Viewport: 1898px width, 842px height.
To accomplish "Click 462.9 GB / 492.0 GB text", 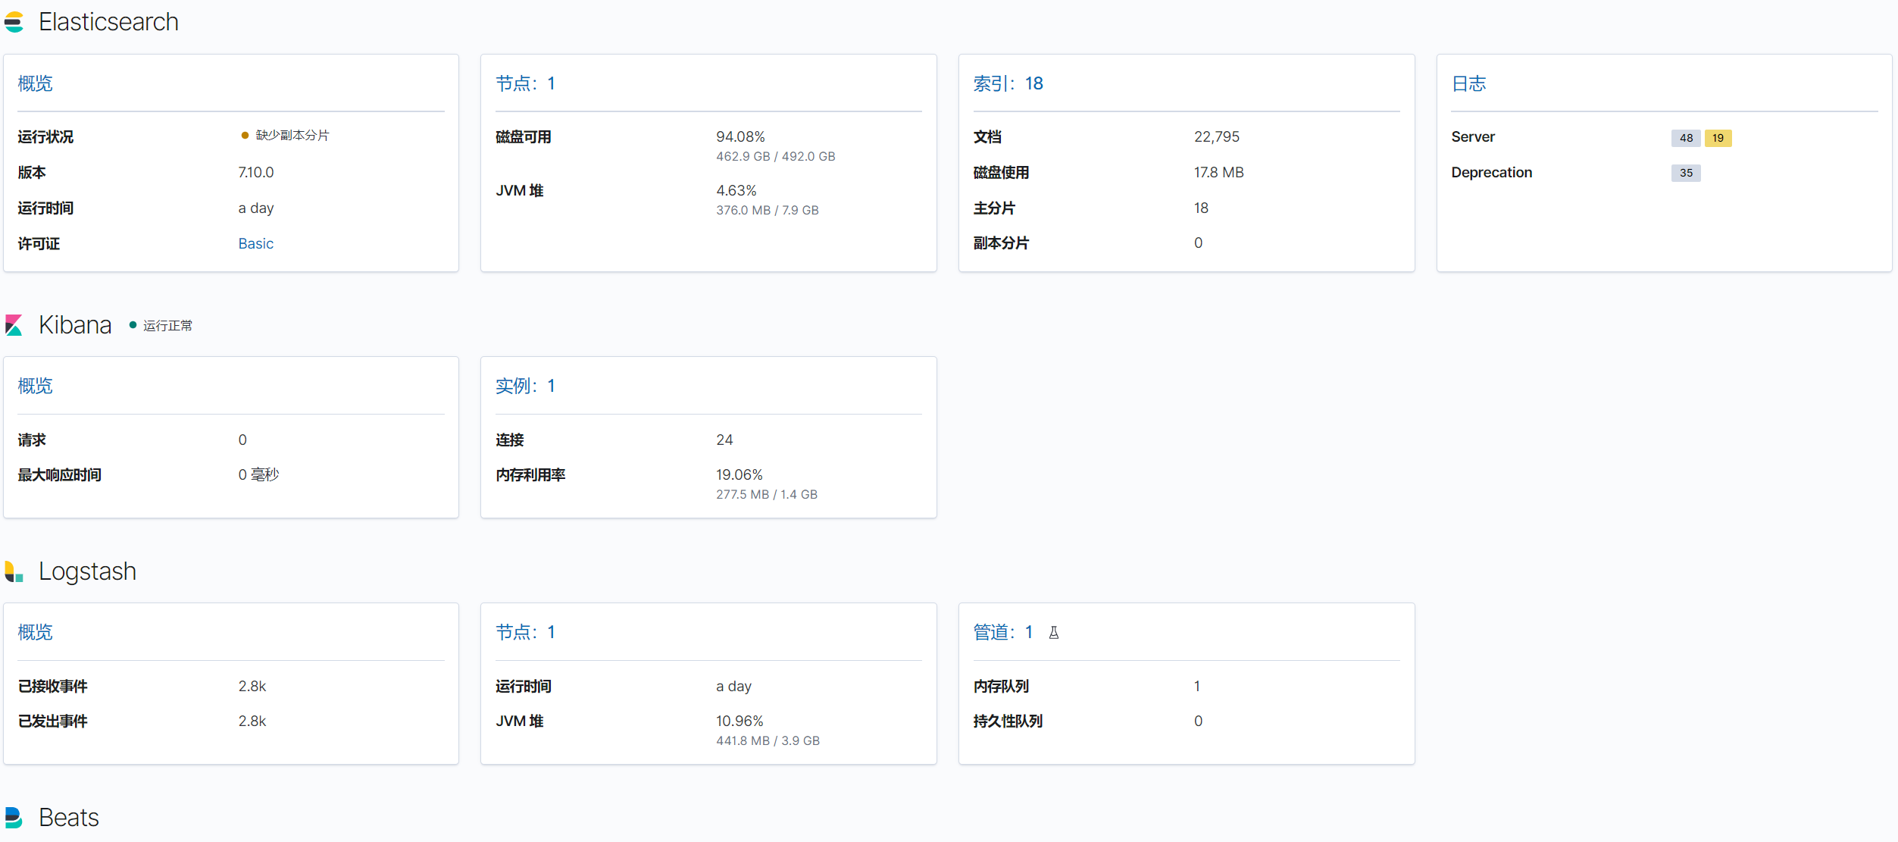I will point(775,156).
